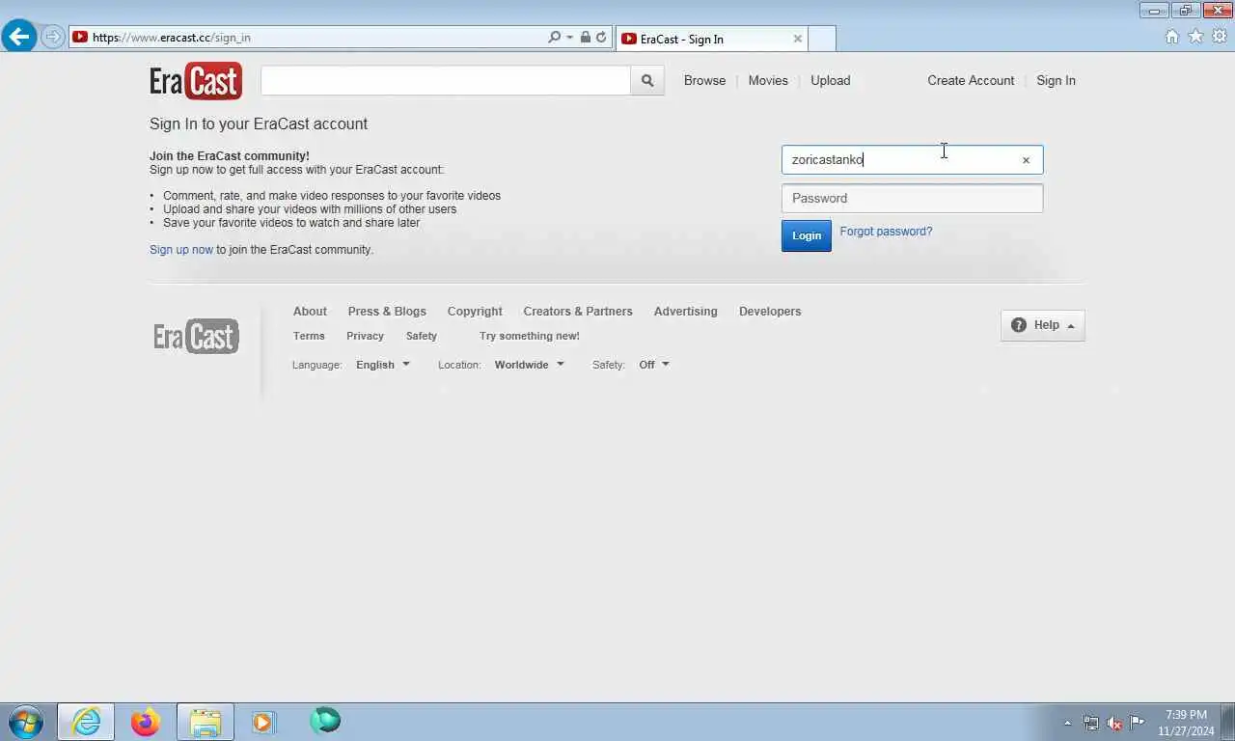
Task: Open Action Center flag icon
Action: (x=1138, y=723)
